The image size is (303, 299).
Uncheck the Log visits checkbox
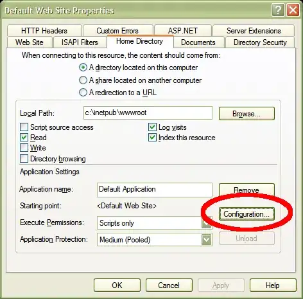pos(152,127)
